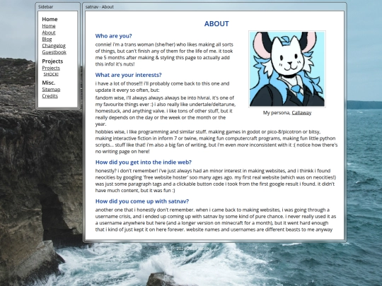Click the 'satnav - About' window title
Viewport: 382px width, 286px height.
coord(100,7)
